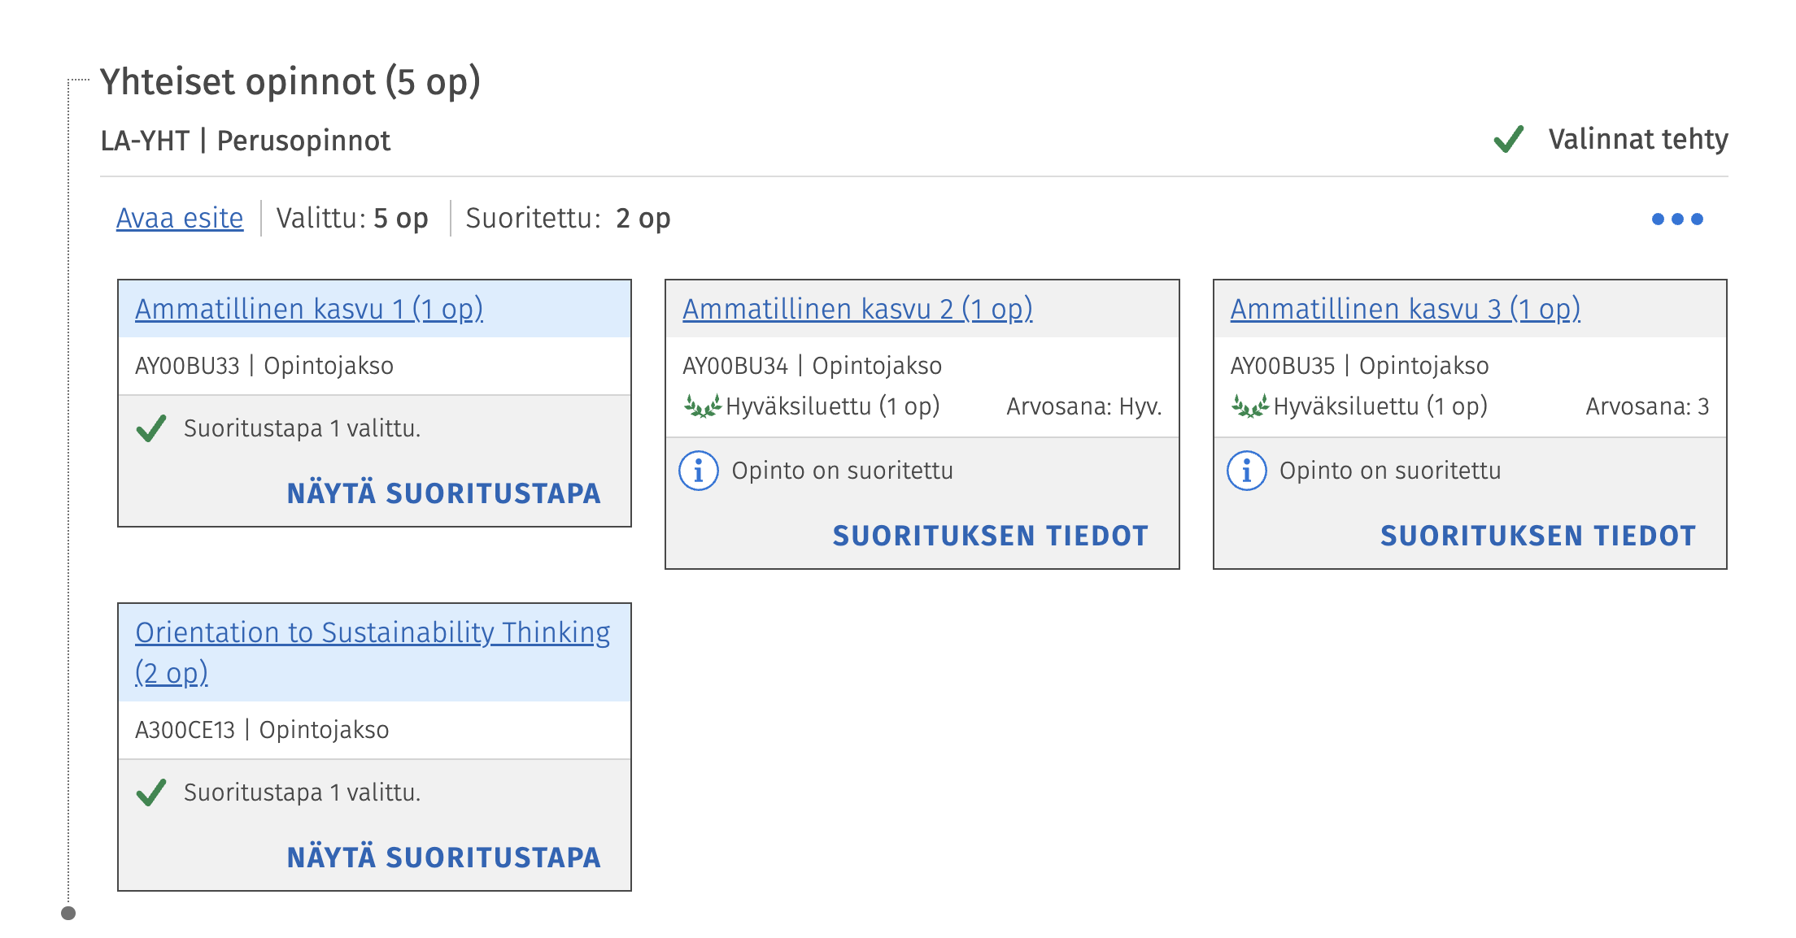
Task: Click green checkmark in Orientation to Sustainability card
Action: click(151, 793)
